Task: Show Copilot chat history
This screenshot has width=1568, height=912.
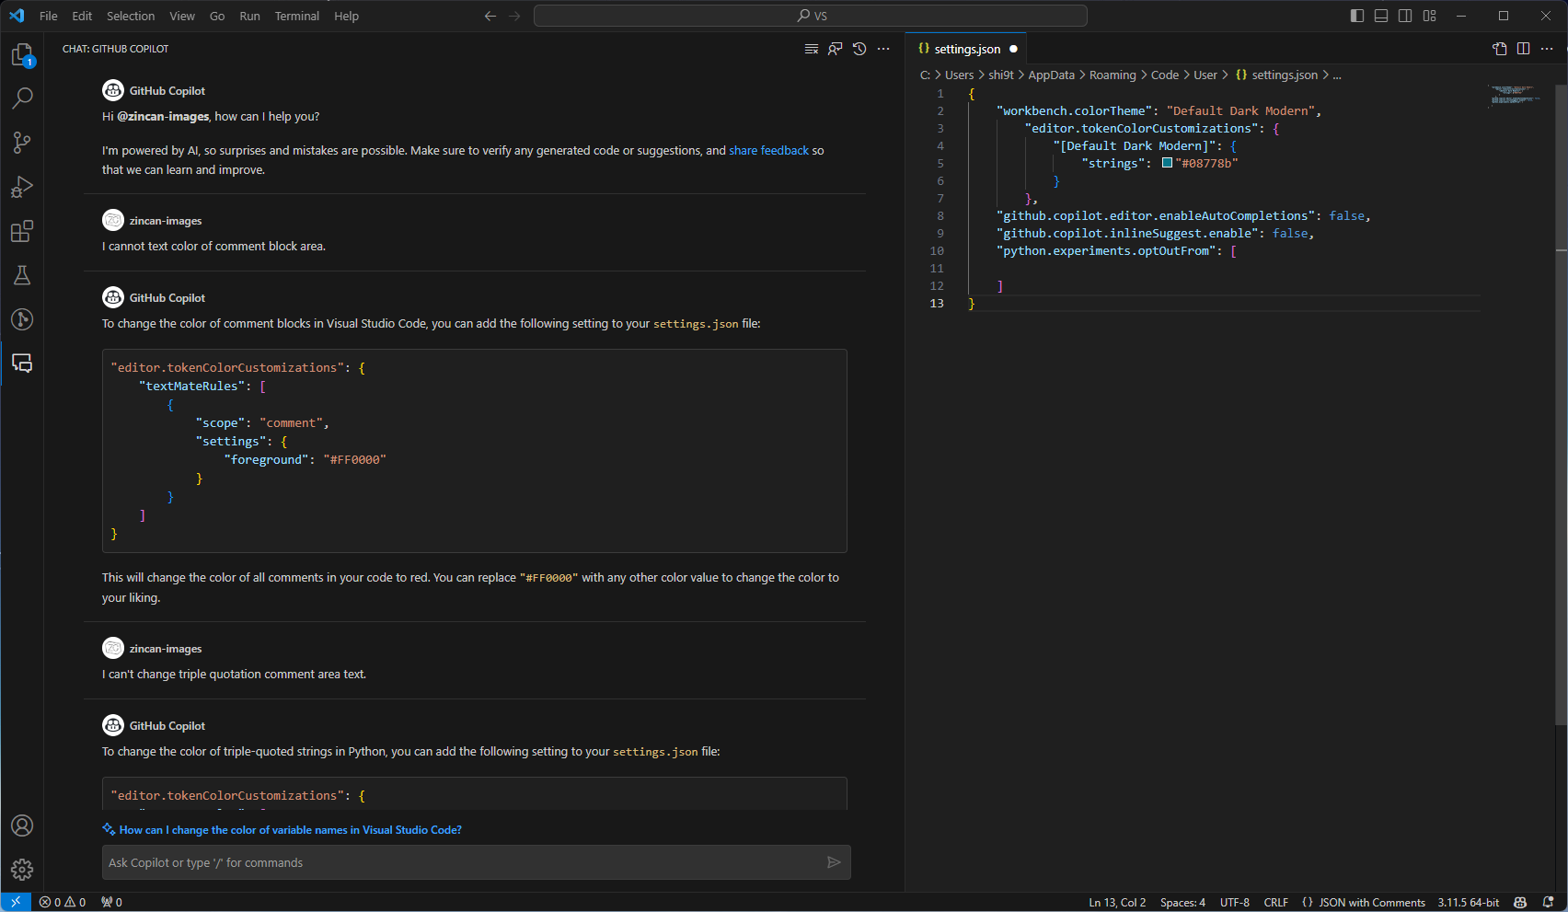Action: 859,49
